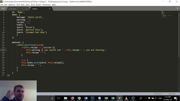Open the Project menu

click(x=38, y=5)
